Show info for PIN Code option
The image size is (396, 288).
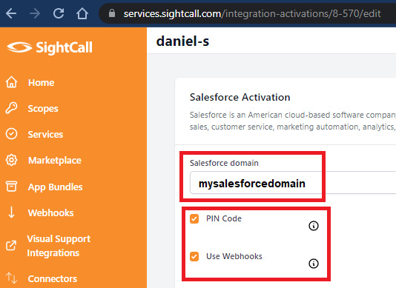pos(314,226)
